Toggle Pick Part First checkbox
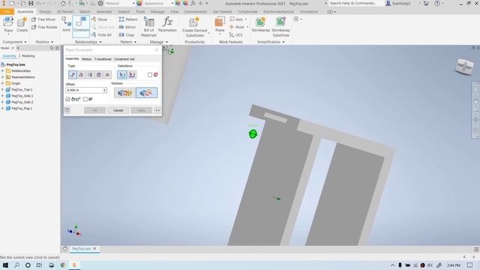The image size is (480, 270). 150,75
